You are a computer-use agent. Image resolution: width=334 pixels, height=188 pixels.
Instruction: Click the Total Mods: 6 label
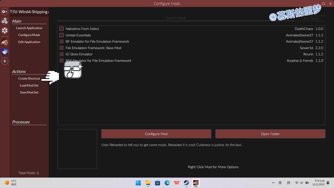pos(29,173)
